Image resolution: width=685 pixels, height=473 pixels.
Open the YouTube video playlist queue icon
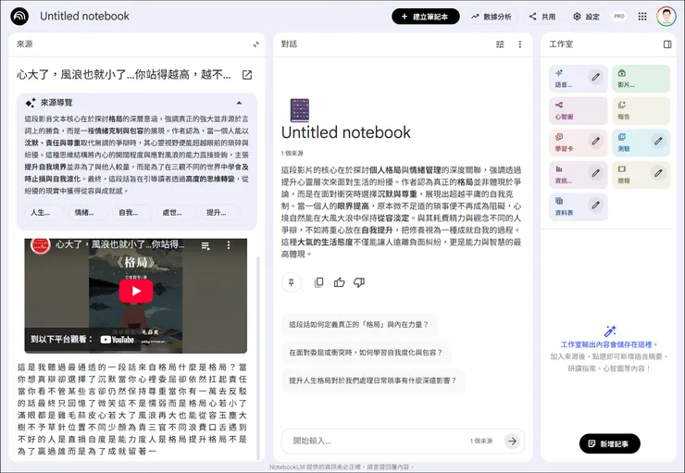tap(205, 246)
